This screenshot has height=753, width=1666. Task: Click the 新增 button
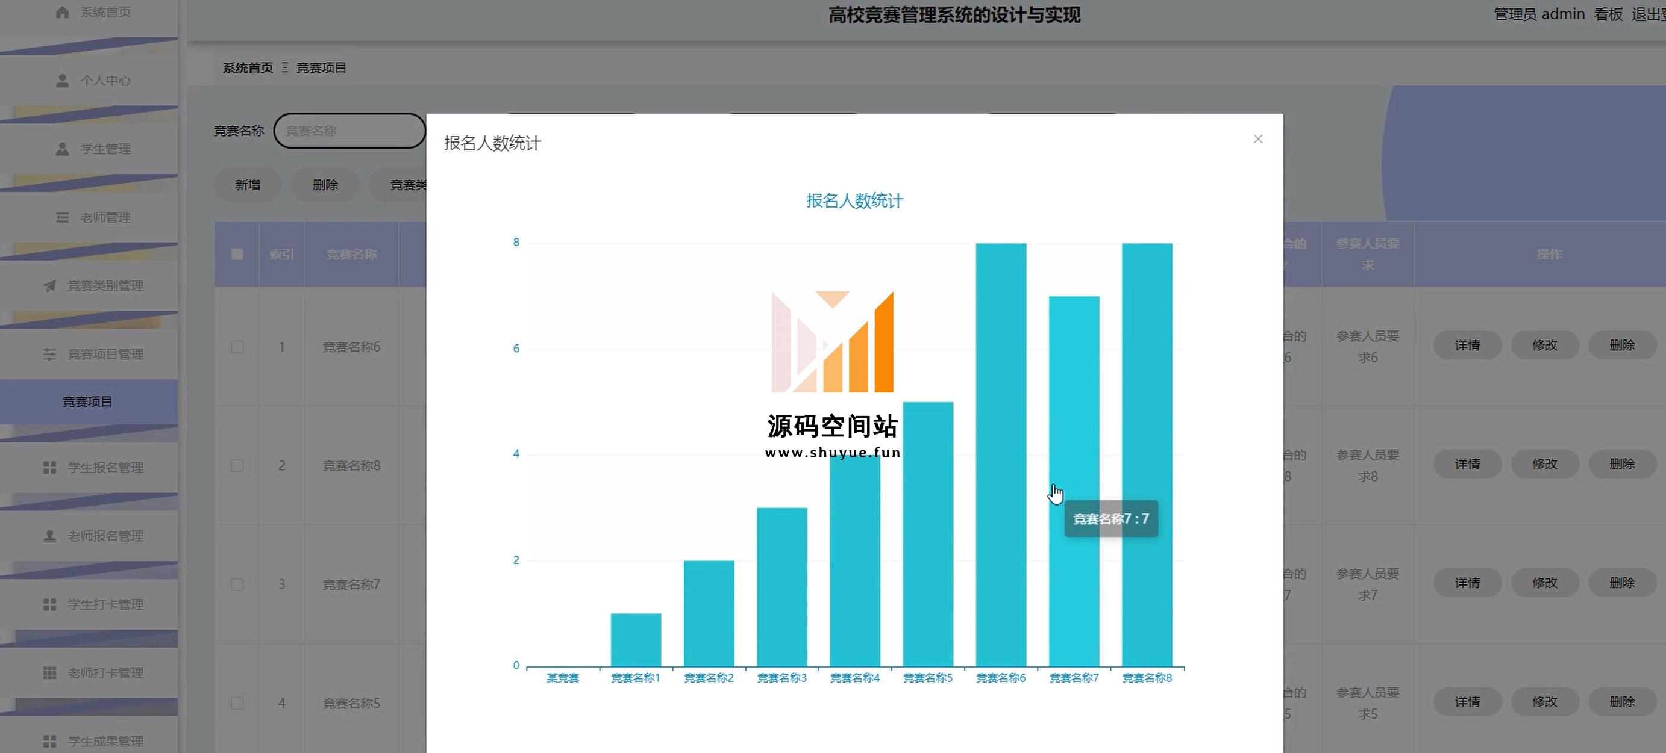coord(248,185)
